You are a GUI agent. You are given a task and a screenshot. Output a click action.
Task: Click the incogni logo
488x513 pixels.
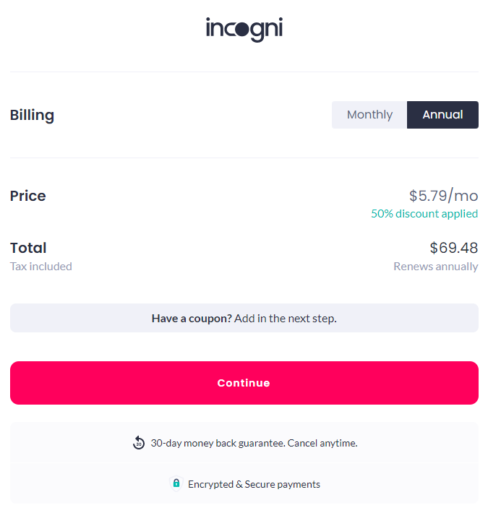(x=244, y=29)
